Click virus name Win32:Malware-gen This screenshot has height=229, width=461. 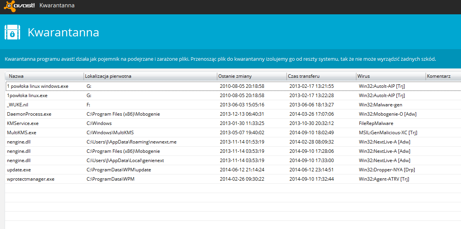(x=381, y=105)
